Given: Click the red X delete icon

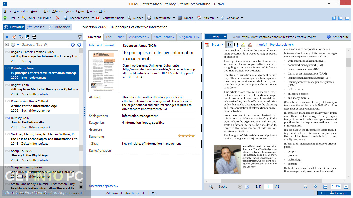Looking at the screenshot, I should pyautogui.click(x=57, y=18).
